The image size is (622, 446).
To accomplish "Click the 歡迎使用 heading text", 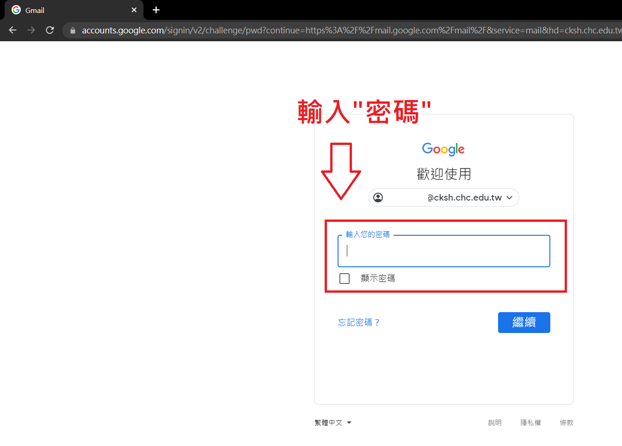I will pos(443,174).
